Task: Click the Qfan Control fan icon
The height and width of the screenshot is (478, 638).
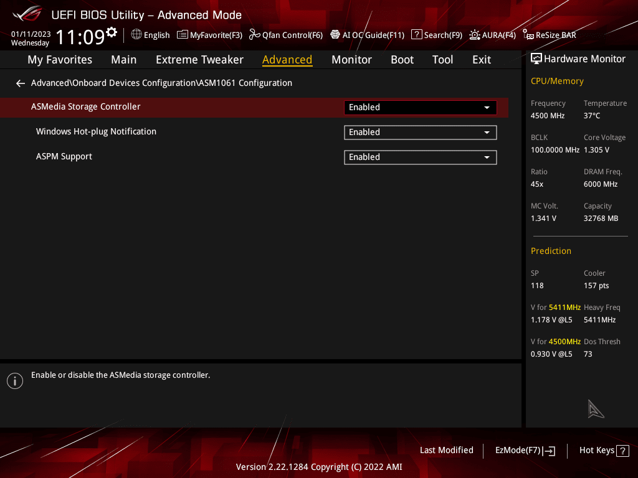Action: 255,35
